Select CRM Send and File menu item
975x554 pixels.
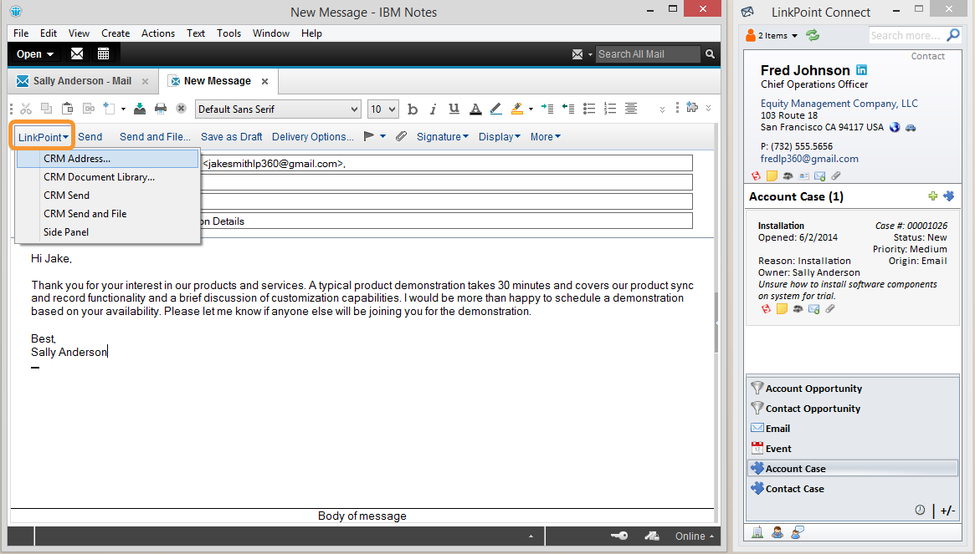point(107,214)
